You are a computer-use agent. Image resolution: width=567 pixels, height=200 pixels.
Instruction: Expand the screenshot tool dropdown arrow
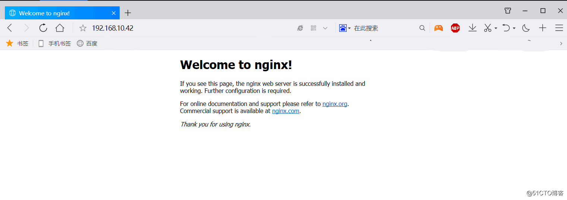pyautogui.click(x=496, y=28)
